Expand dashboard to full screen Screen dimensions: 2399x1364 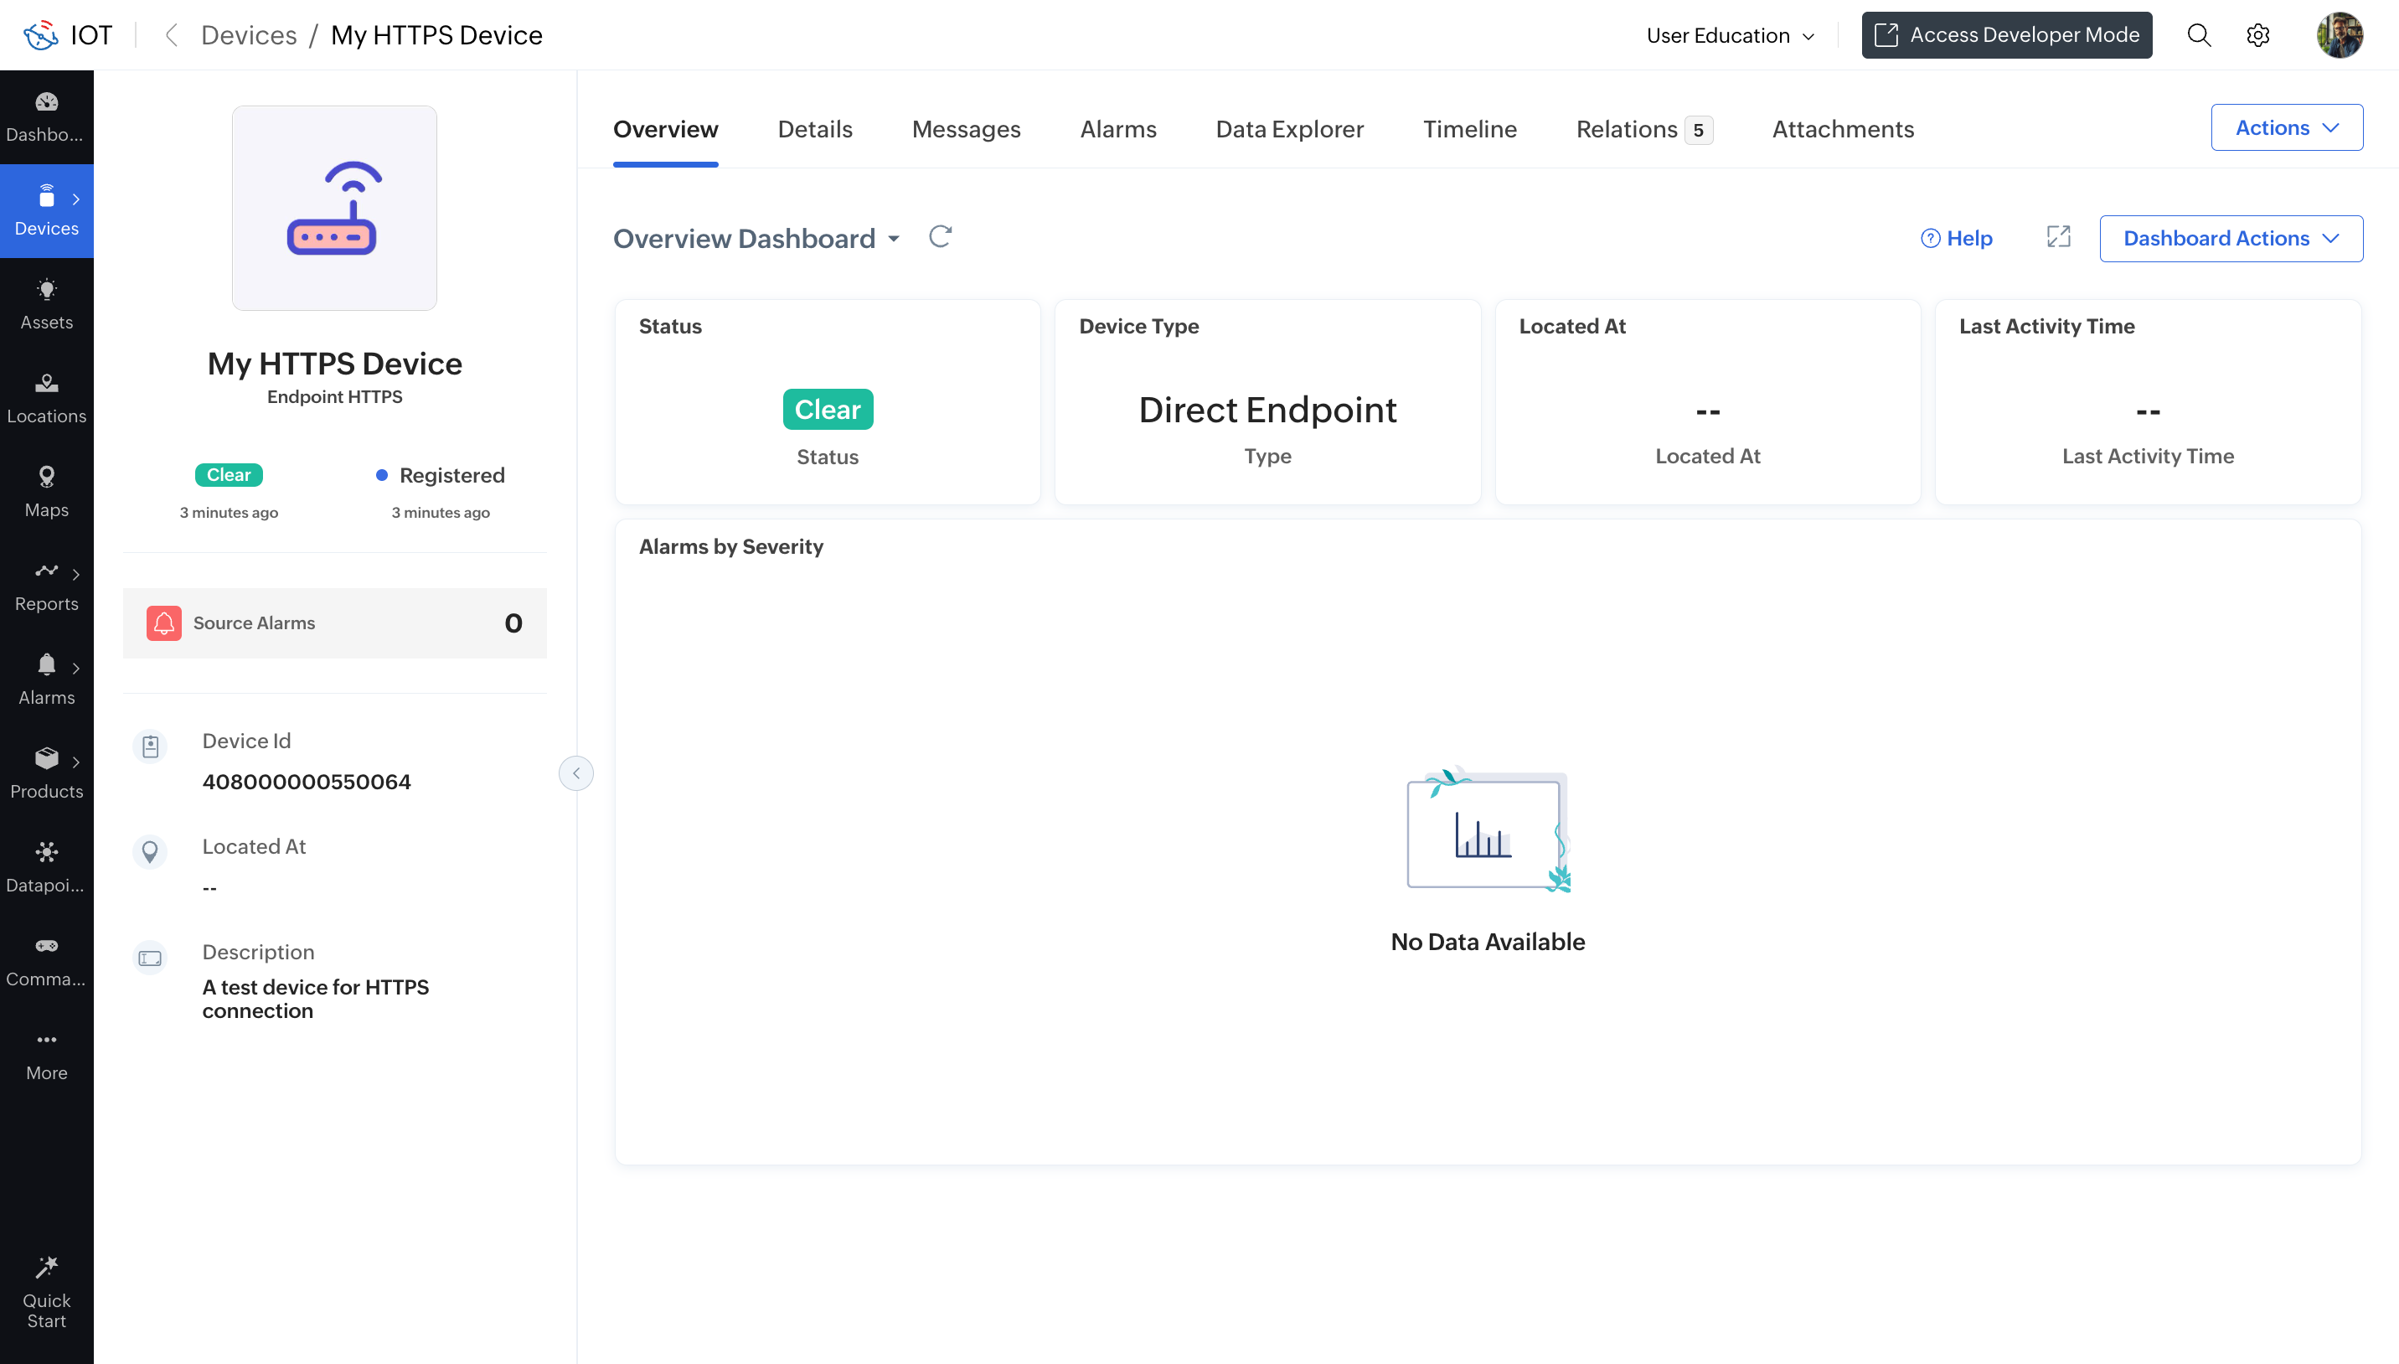(x=2057, y=237)
